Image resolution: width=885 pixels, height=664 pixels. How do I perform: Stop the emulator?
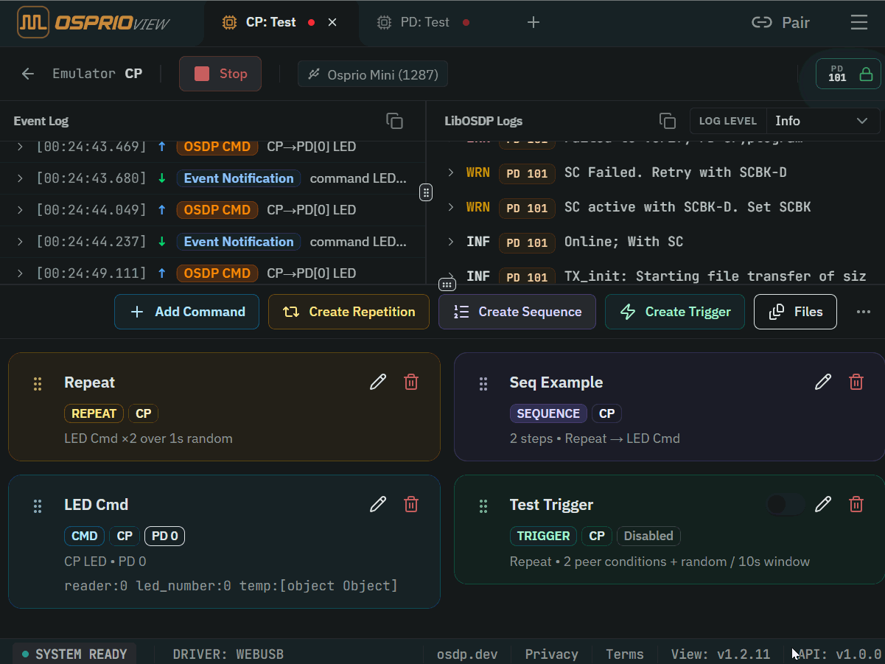coord(220,74)
